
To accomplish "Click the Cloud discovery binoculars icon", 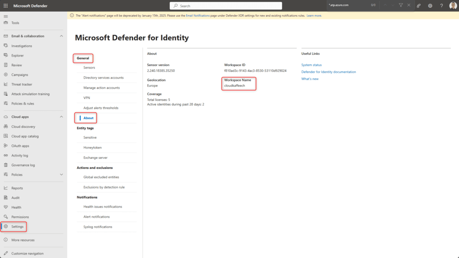I will [6, 127].
